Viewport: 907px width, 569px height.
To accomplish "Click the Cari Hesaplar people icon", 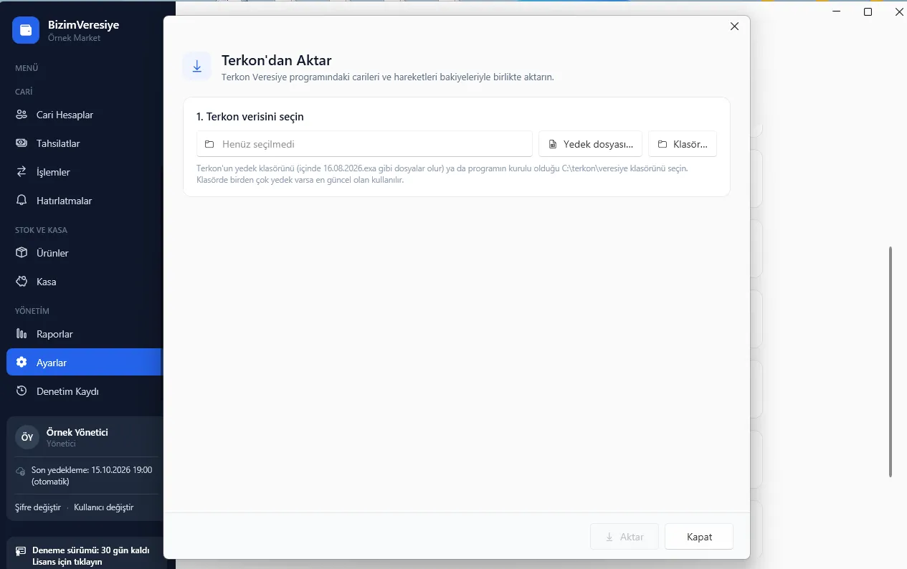I will pyautogui.click(x=22, y=115).
